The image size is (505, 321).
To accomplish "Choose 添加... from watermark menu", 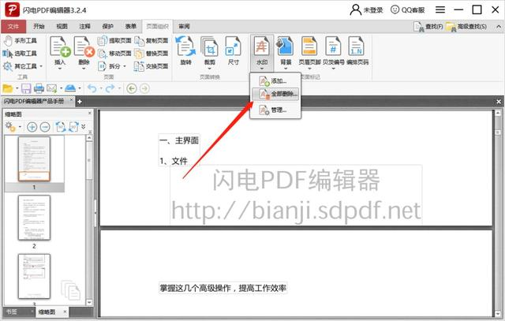I will pyautogui.click(x=275, y=81).
